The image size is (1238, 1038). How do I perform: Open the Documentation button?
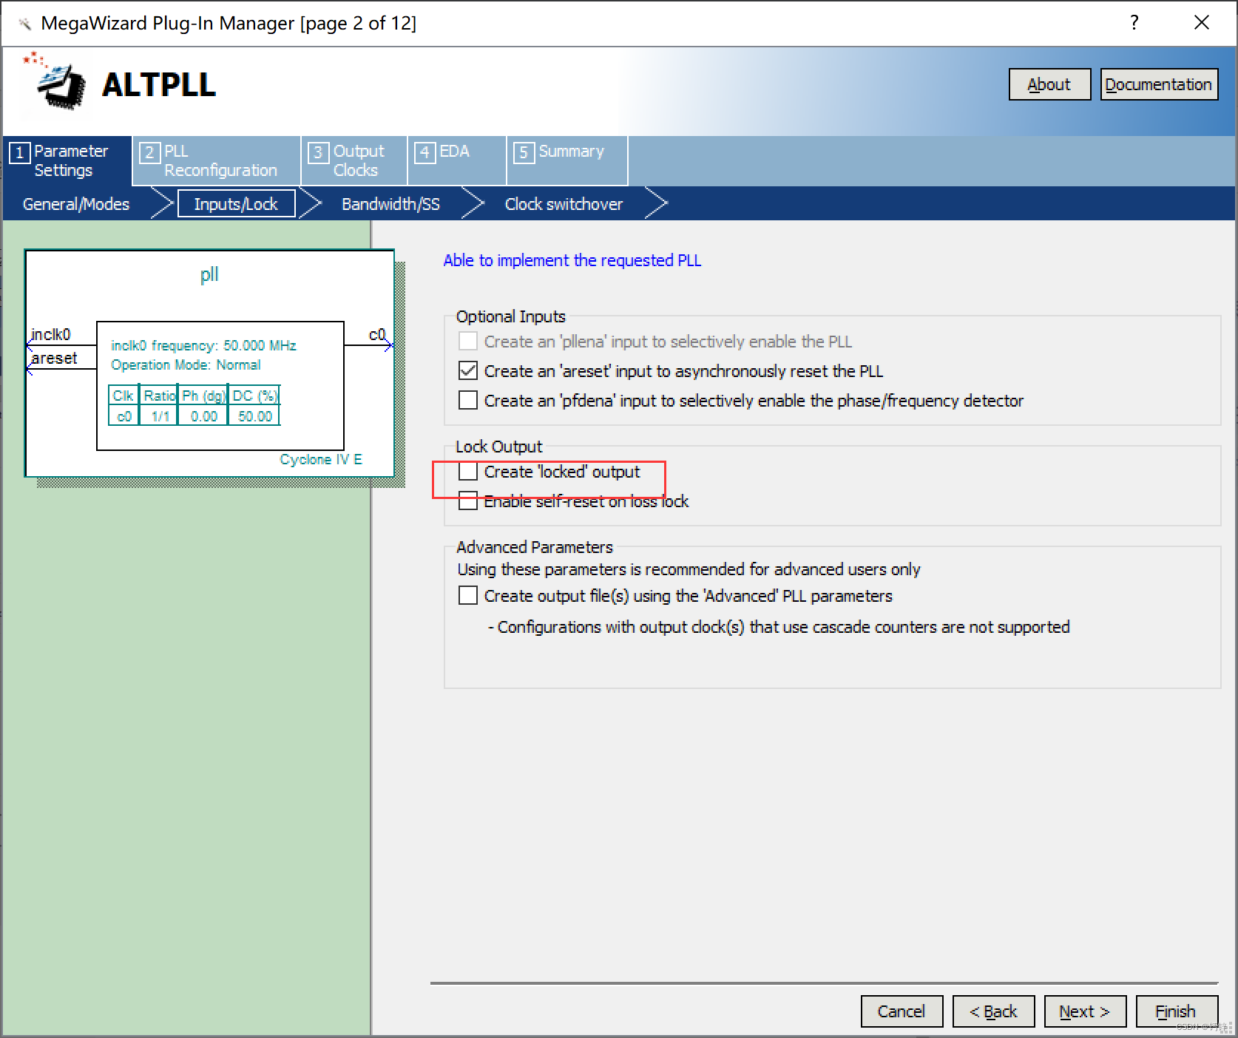tap(1159, 84)
